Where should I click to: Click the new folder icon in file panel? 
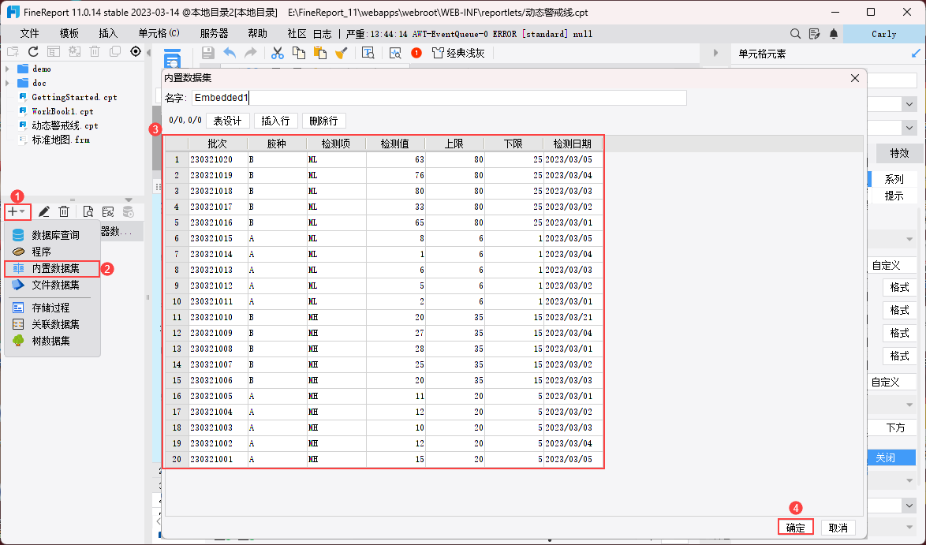(x=13, y=52)
